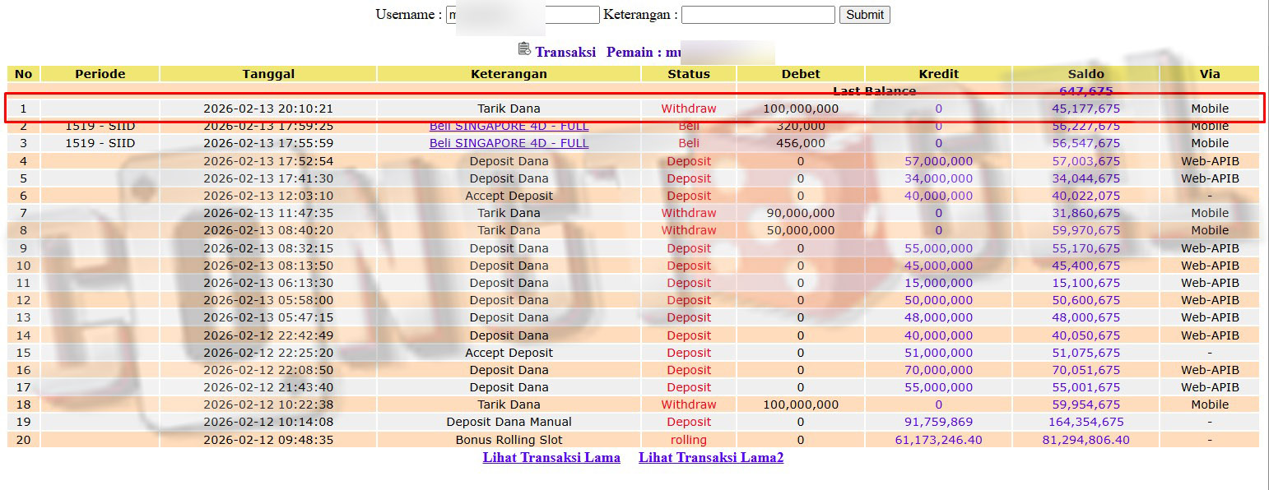Click the Keterangan text input field

[x=757, y=15]
